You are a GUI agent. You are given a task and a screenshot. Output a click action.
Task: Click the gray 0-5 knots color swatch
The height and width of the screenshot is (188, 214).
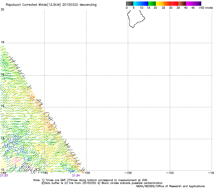pyautogui.click(x=130, y=3)
